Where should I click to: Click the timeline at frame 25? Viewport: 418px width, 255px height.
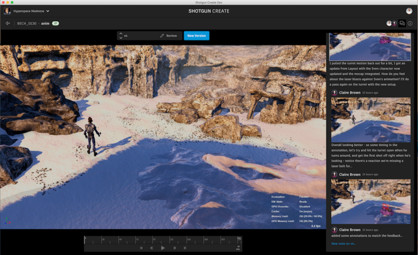pos(102,240)
